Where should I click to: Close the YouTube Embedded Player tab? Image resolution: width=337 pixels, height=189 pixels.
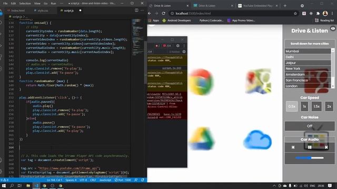(x=276, y=6)
